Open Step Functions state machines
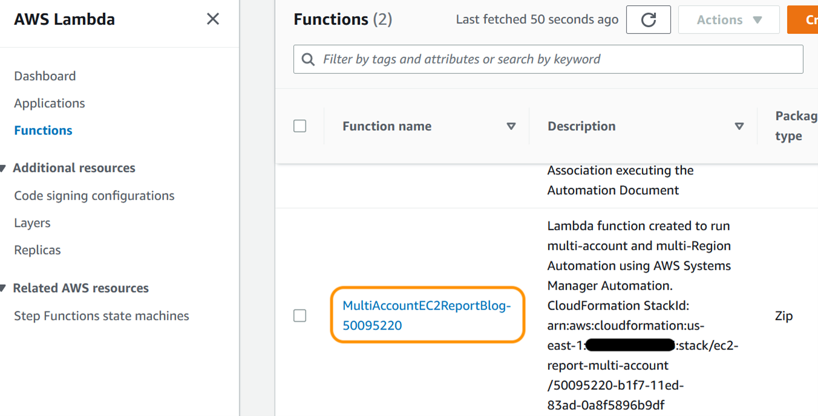Screen dimensions: 818x416 101,315
